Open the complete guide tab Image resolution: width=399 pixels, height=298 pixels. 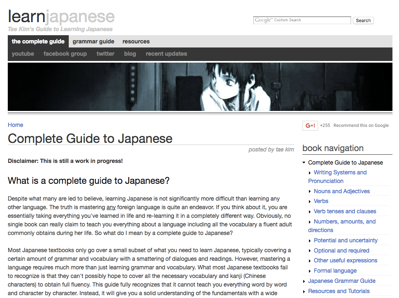tap(38, 41)
